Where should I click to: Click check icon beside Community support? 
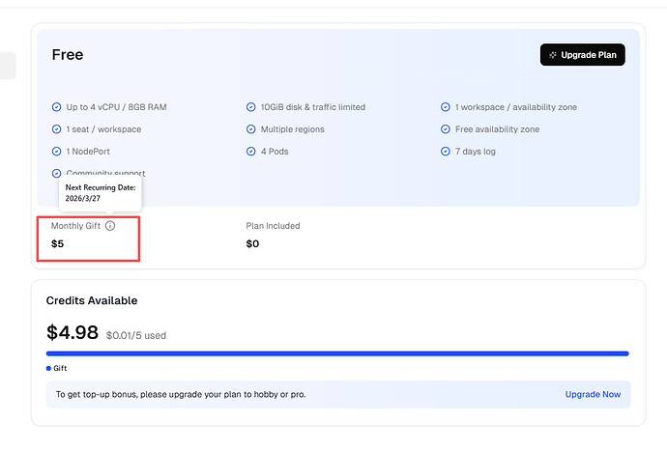pyautogui.click(x=57, y=174)
